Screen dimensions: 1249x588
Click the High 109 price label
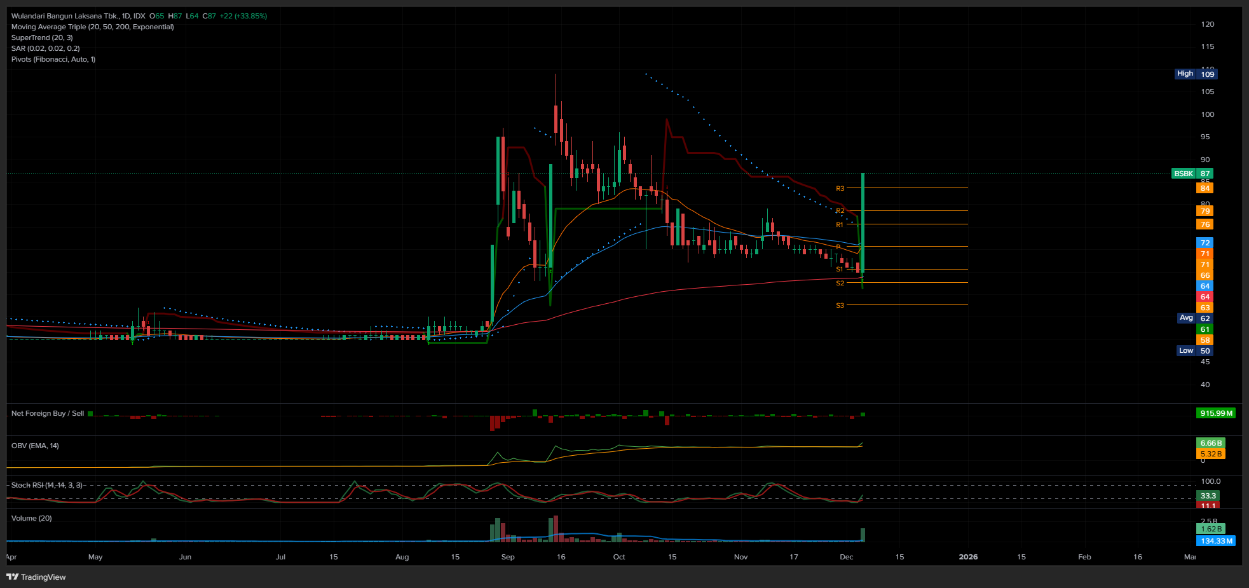tap(1195, 74)
